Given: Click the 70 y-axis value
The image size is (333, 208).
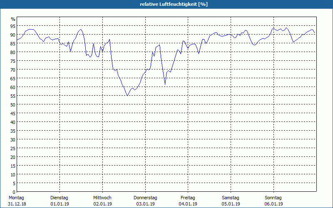Looking at the screenshot, I should pyautogui.click(x=13, y=70).
